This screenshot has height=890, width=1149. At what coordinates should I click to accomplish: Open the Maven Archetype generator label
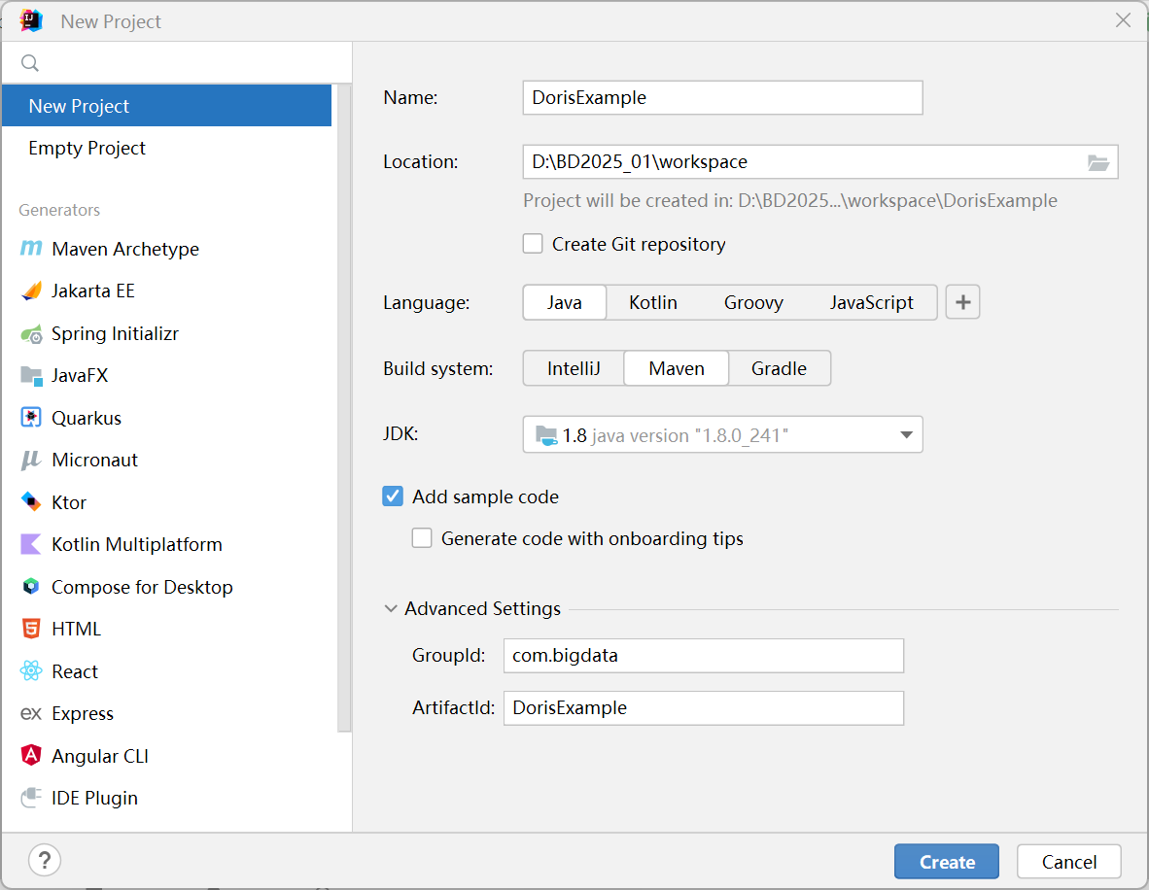(x=125, y=249)
